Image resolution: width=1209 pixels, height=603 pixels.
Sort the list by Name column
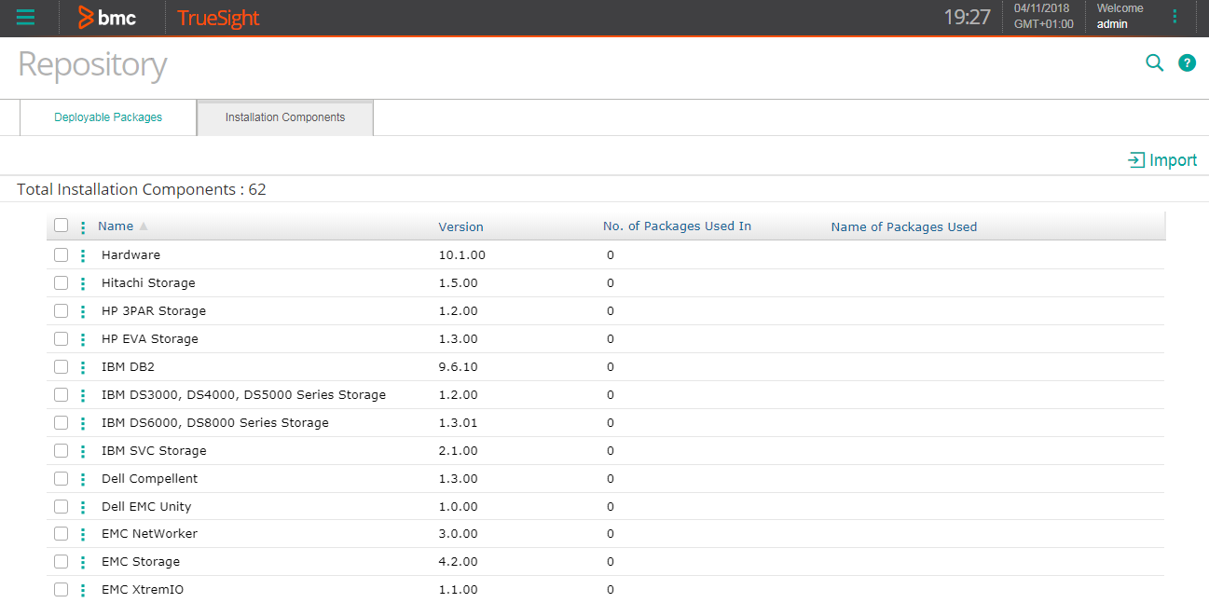pyautogui.click(x=116, y=226)
